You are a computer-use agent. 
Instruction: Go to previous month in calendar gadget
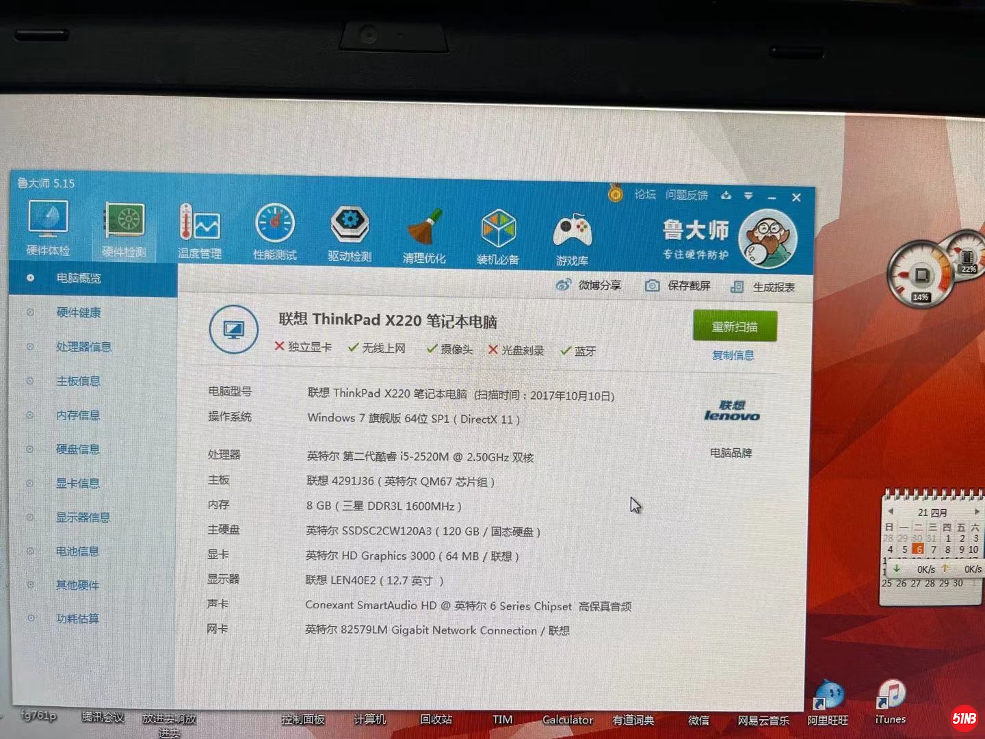click(890, 511)
